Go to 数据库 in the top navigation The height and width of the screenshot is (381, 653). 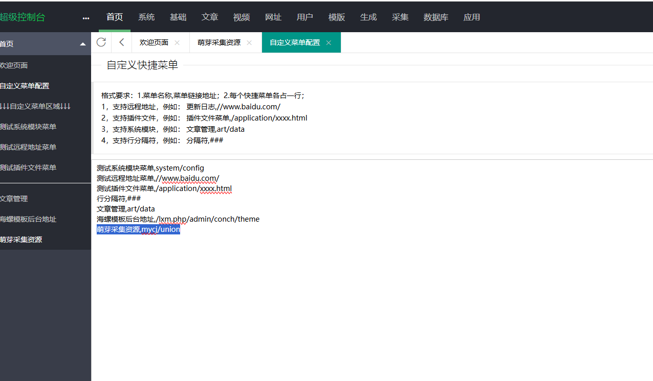click(436, 17)
